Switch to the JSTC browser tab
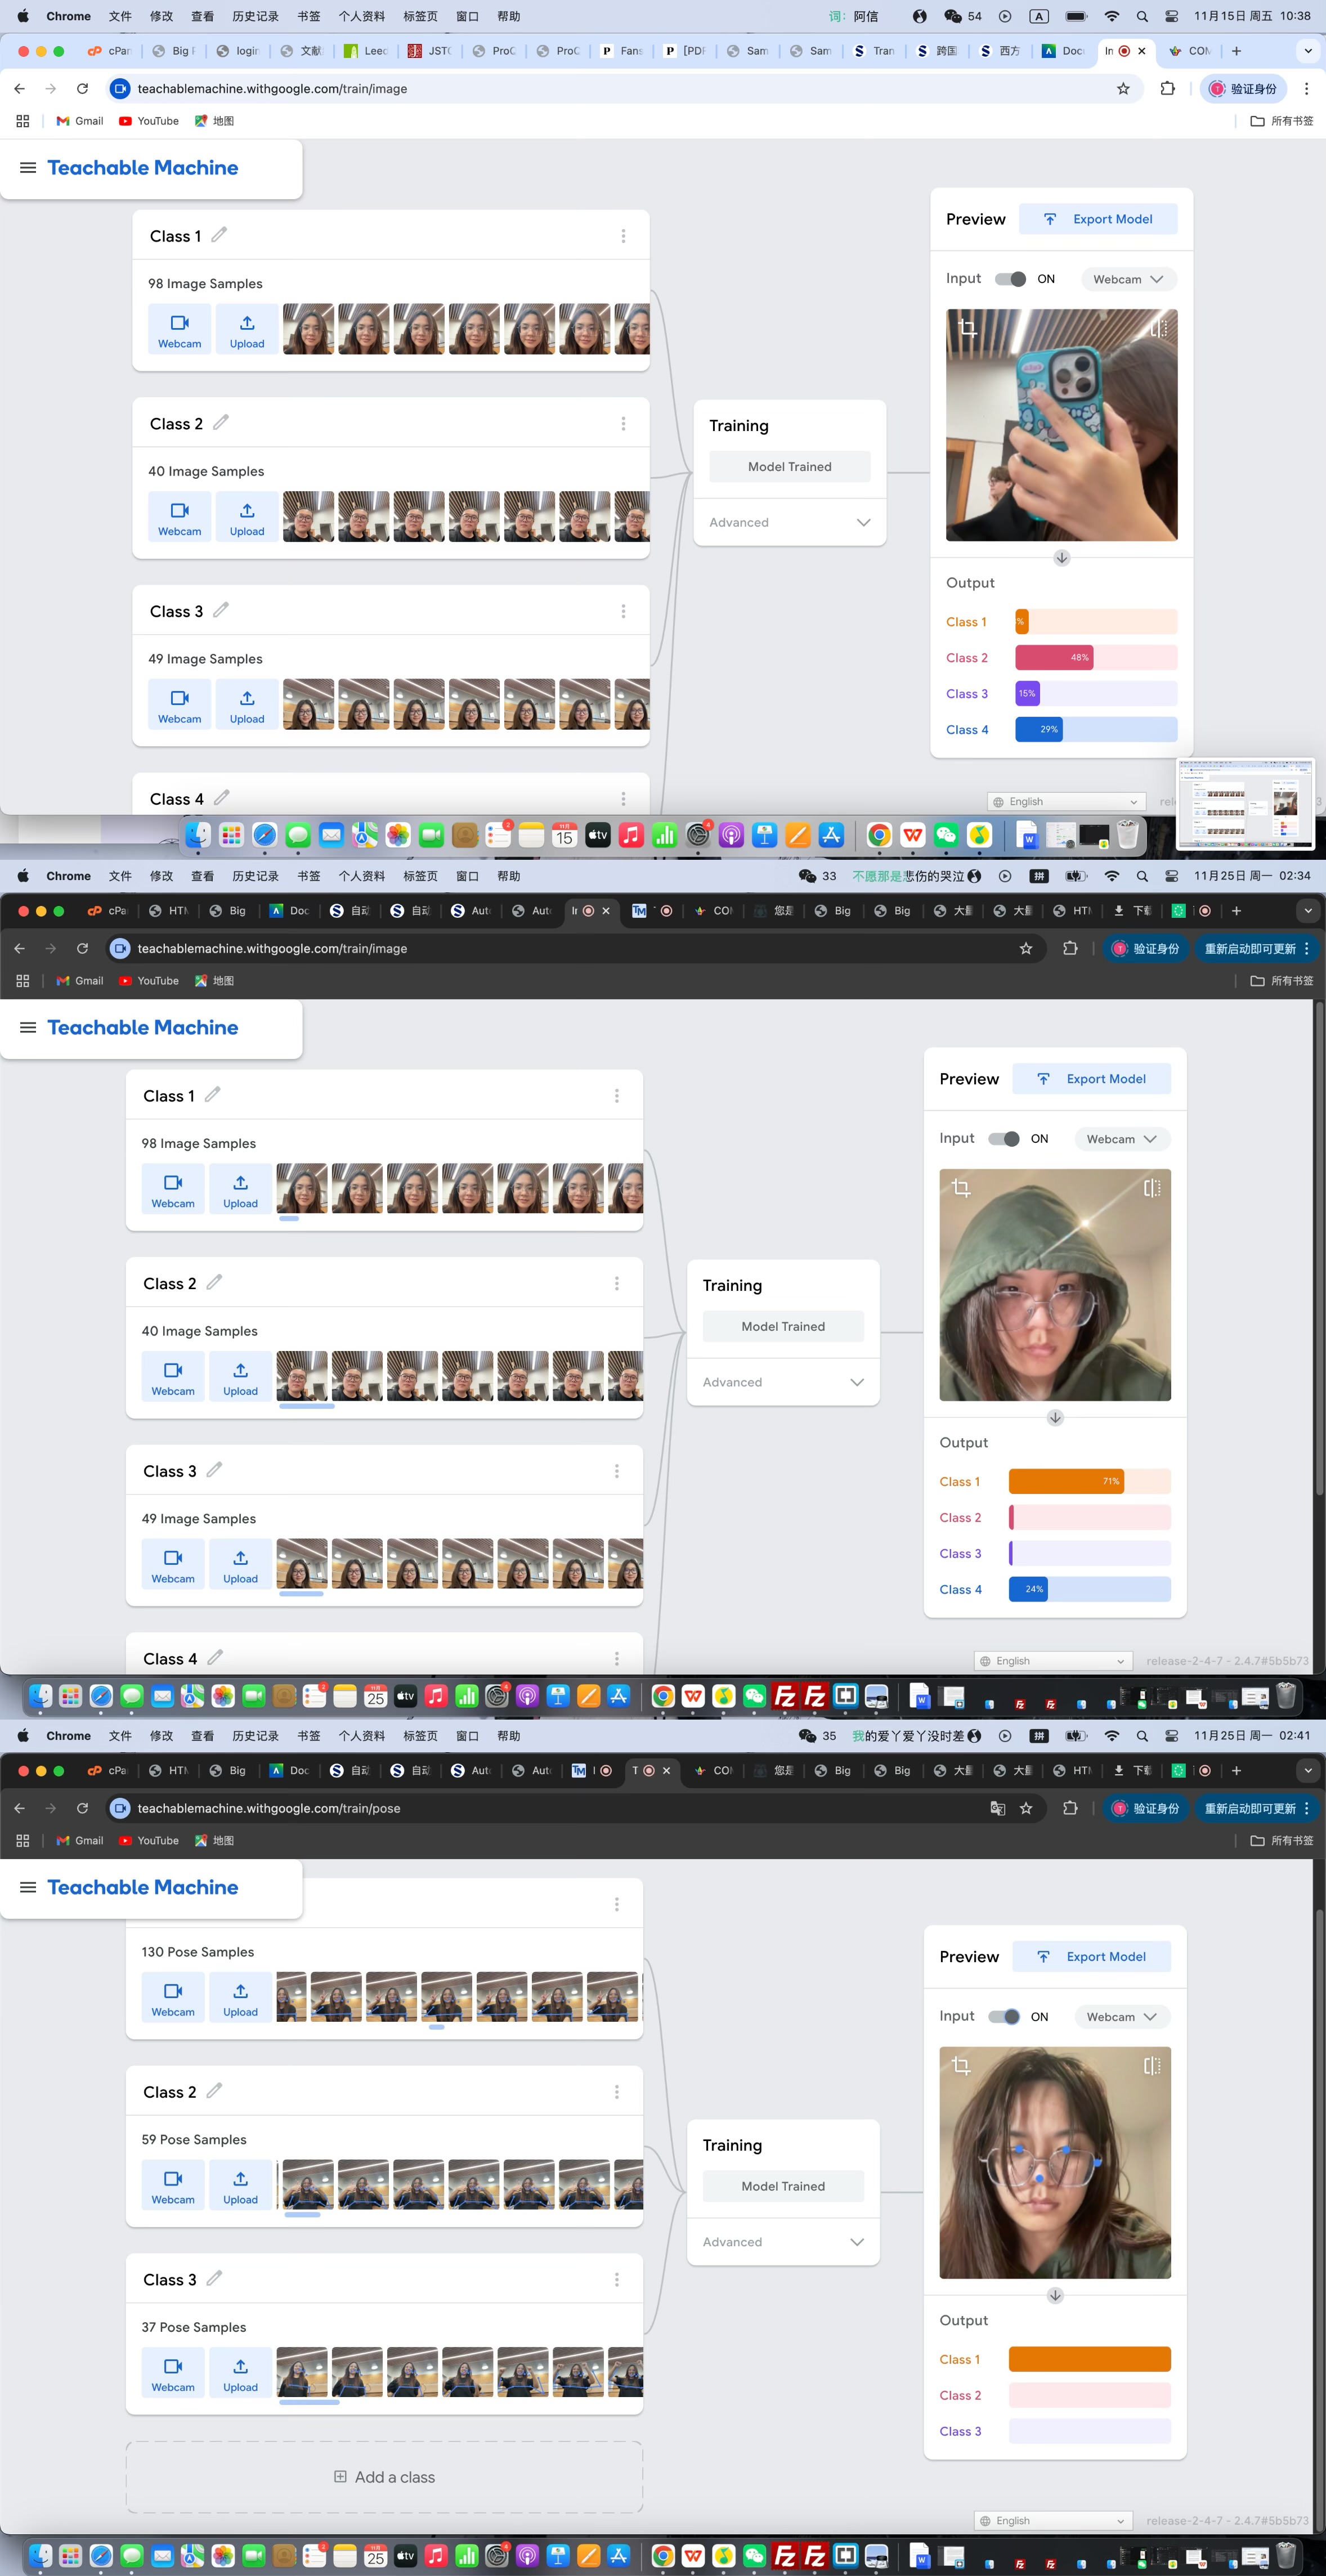Screen dimensions: 1326x2576 pos(429,51)
